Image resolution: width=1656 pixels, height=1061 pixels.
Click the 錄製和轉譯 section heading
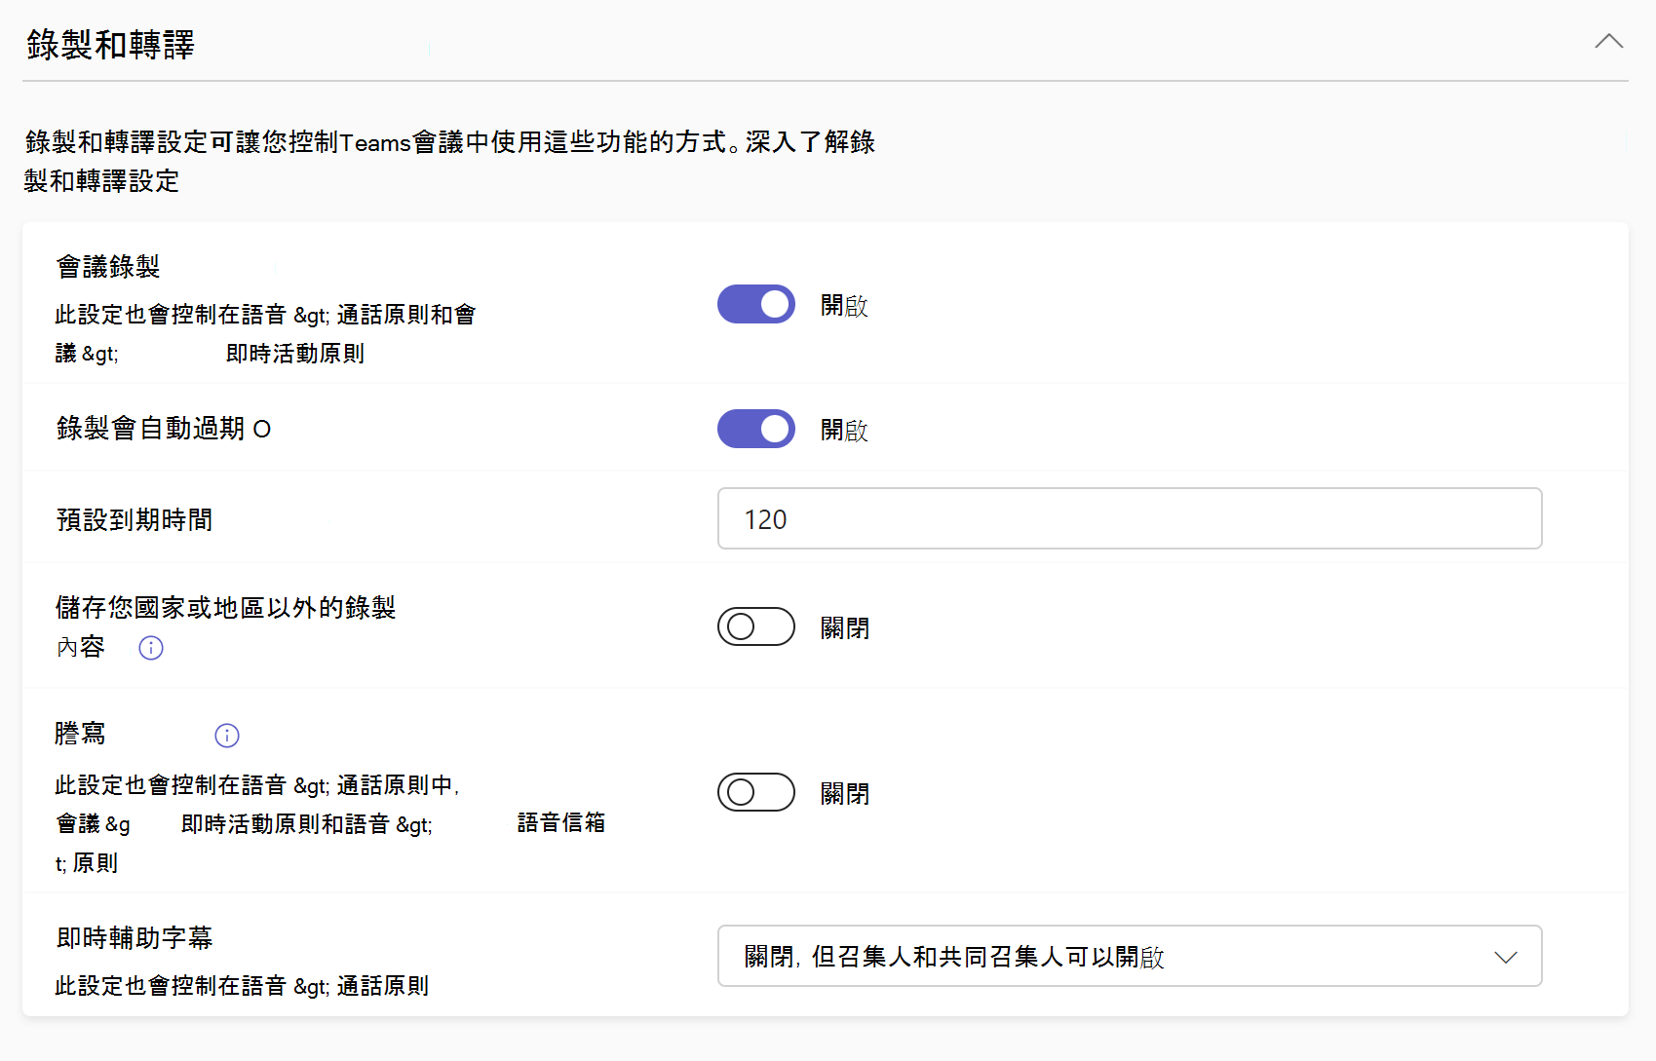point(111,45)
